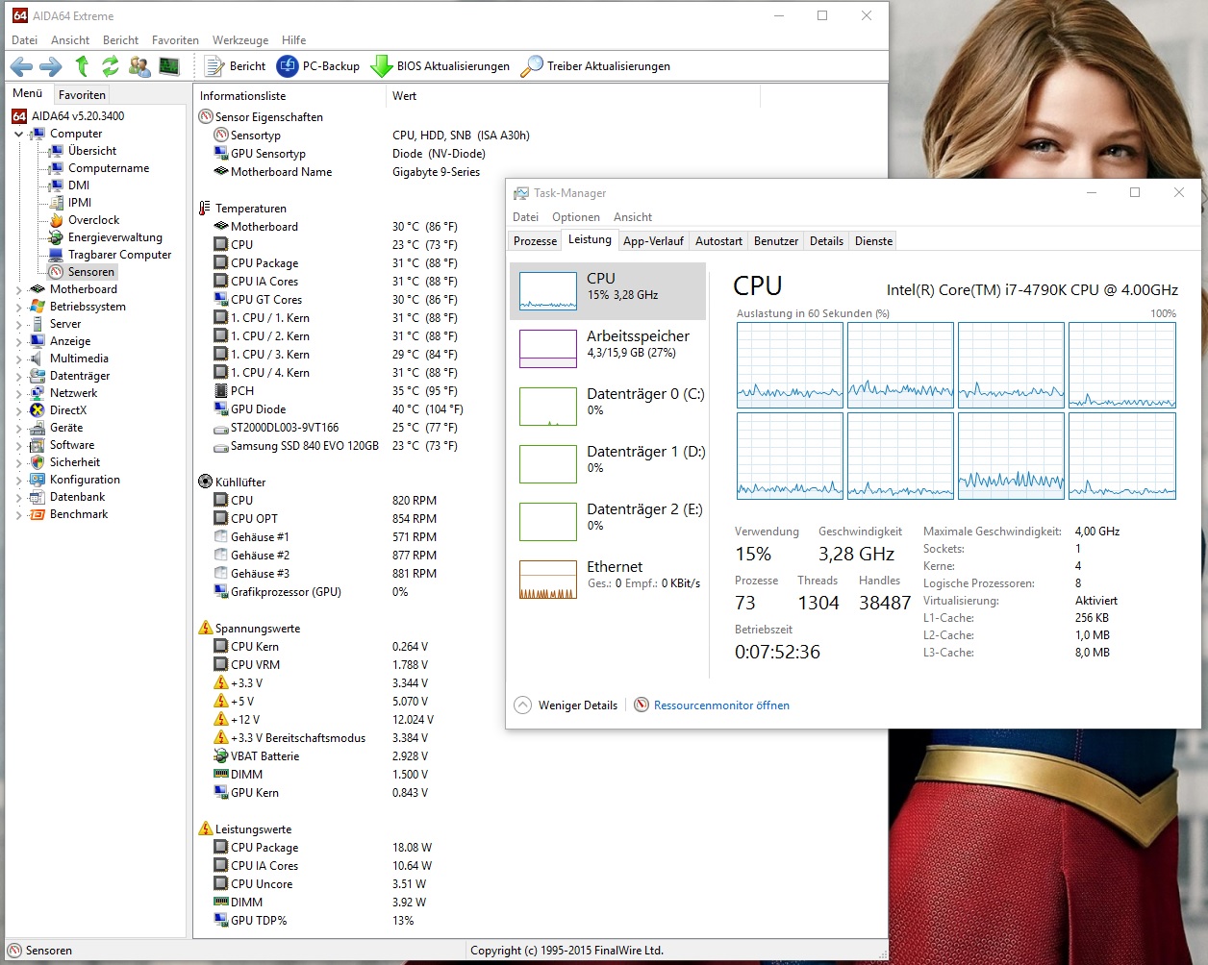The width and height of the screenshot is (1208, 965).
Task: Expand the Multimedia tree node
Action: pyautogui.click(x=19, y=359)
